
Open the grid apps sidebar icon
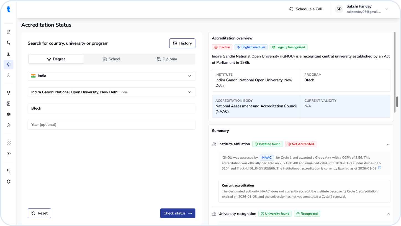pyautogui.click(x=9, y=143)
